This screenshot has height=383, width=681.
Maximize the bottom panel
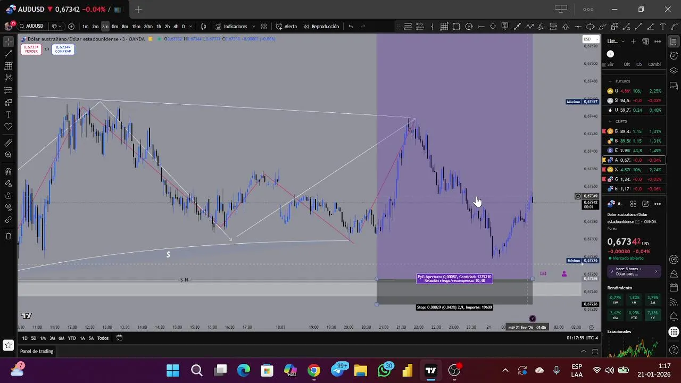point(595,351)
